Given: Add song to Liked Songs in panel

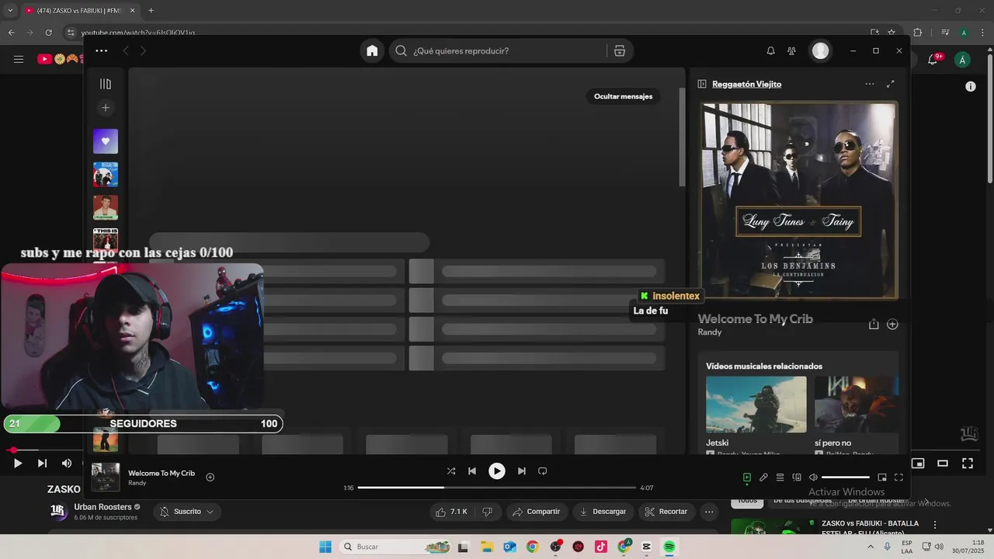Looking at the screenshot, I should (x=892, y=325).
